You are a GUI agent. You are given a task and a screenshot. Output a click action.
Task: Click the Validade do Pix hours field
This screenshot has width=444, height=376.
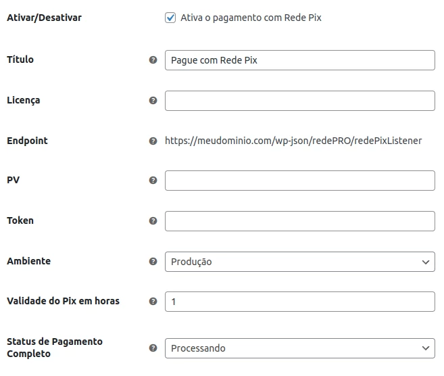[x=299, y=302]
